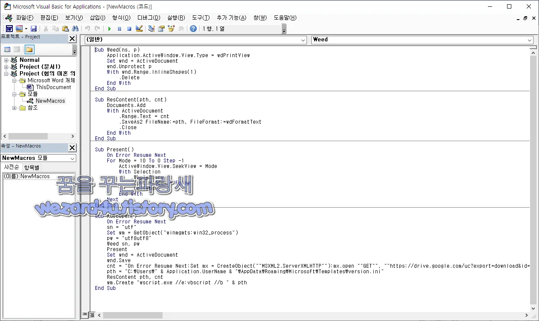This screenshot has height=321, width=539.
Task: Save the project with the floppy disk icon
Action: pyautogui.click(x=34, y=29)
